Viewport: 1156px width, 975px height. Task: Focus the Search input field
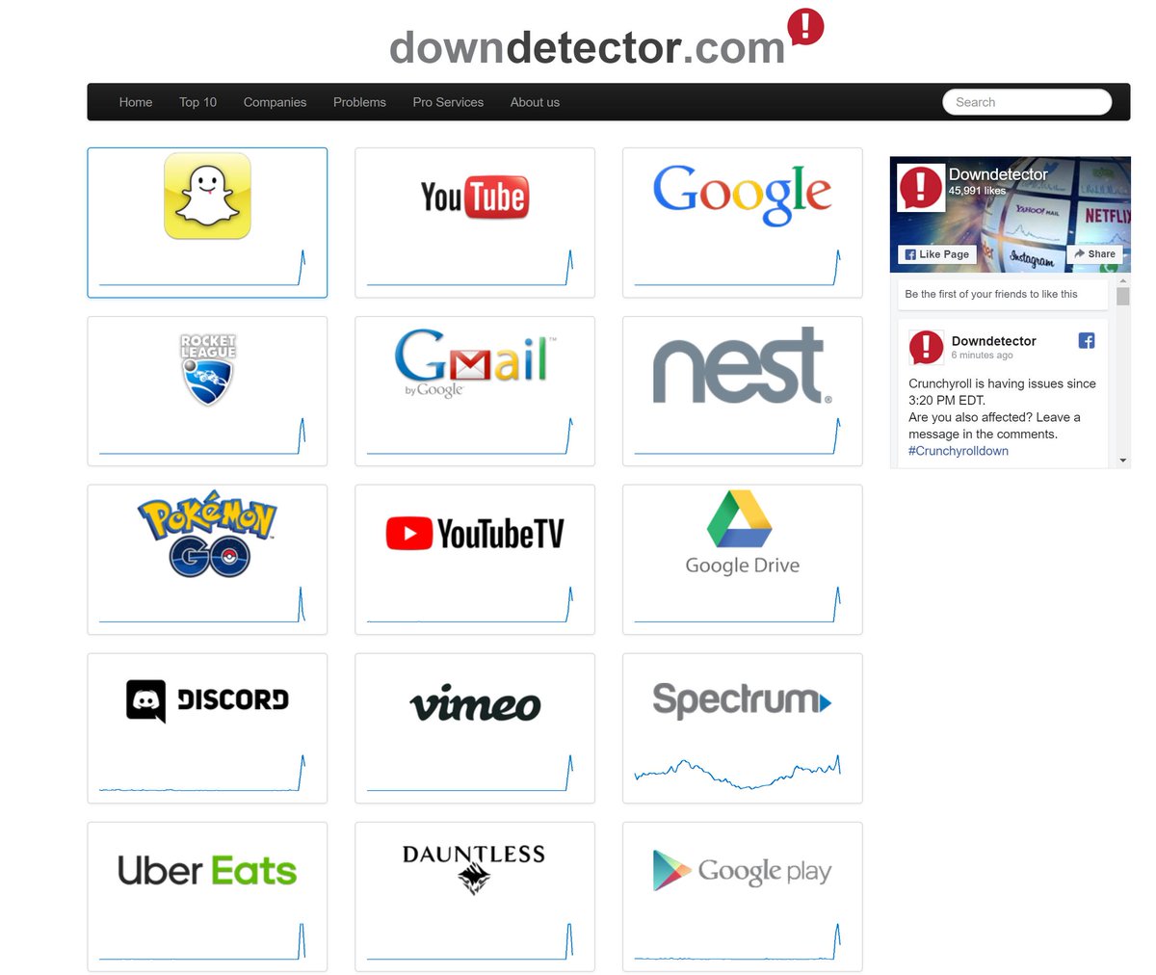coord(1027,102)
